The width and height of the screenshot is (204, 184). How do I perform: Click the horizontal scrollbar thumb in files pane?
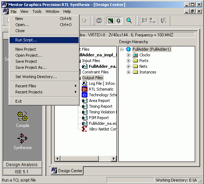pyautogui.click(x=80, y=159)
